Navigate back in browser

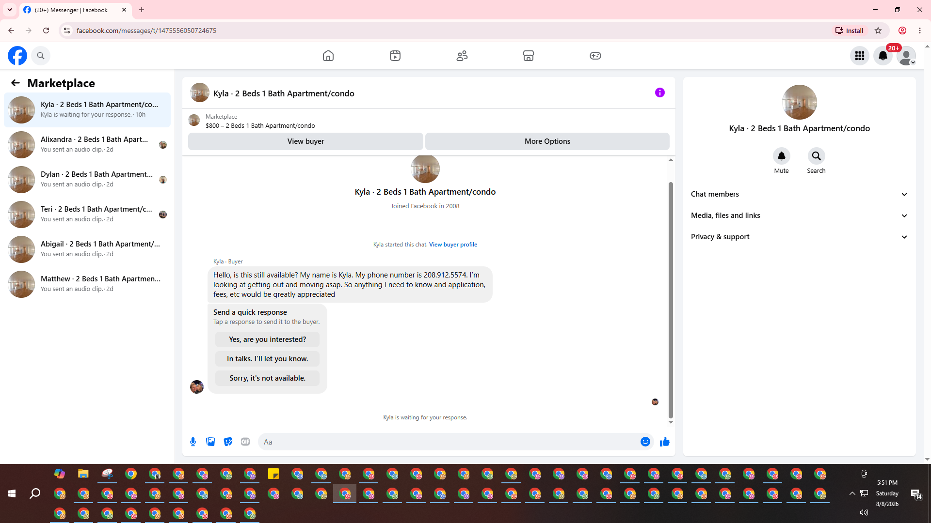[11, 31]
